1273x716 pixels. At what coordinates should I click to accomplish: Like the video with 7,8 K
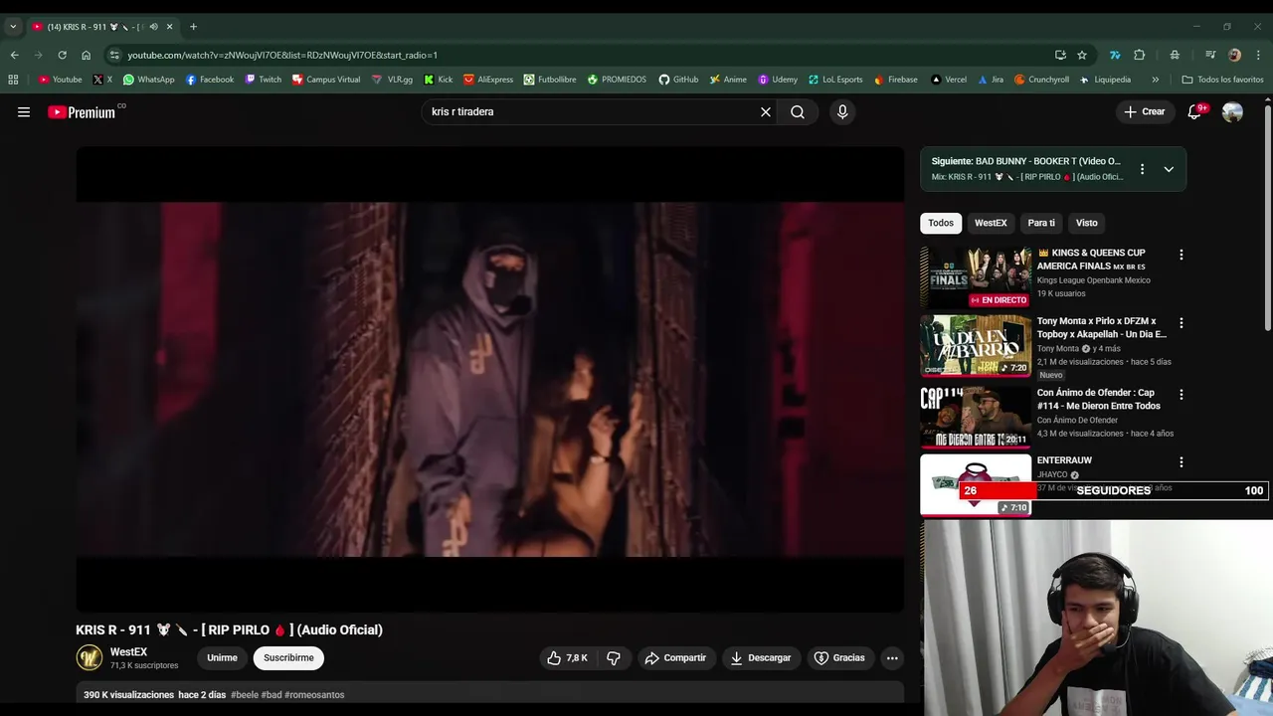click(x=567, y=658)
